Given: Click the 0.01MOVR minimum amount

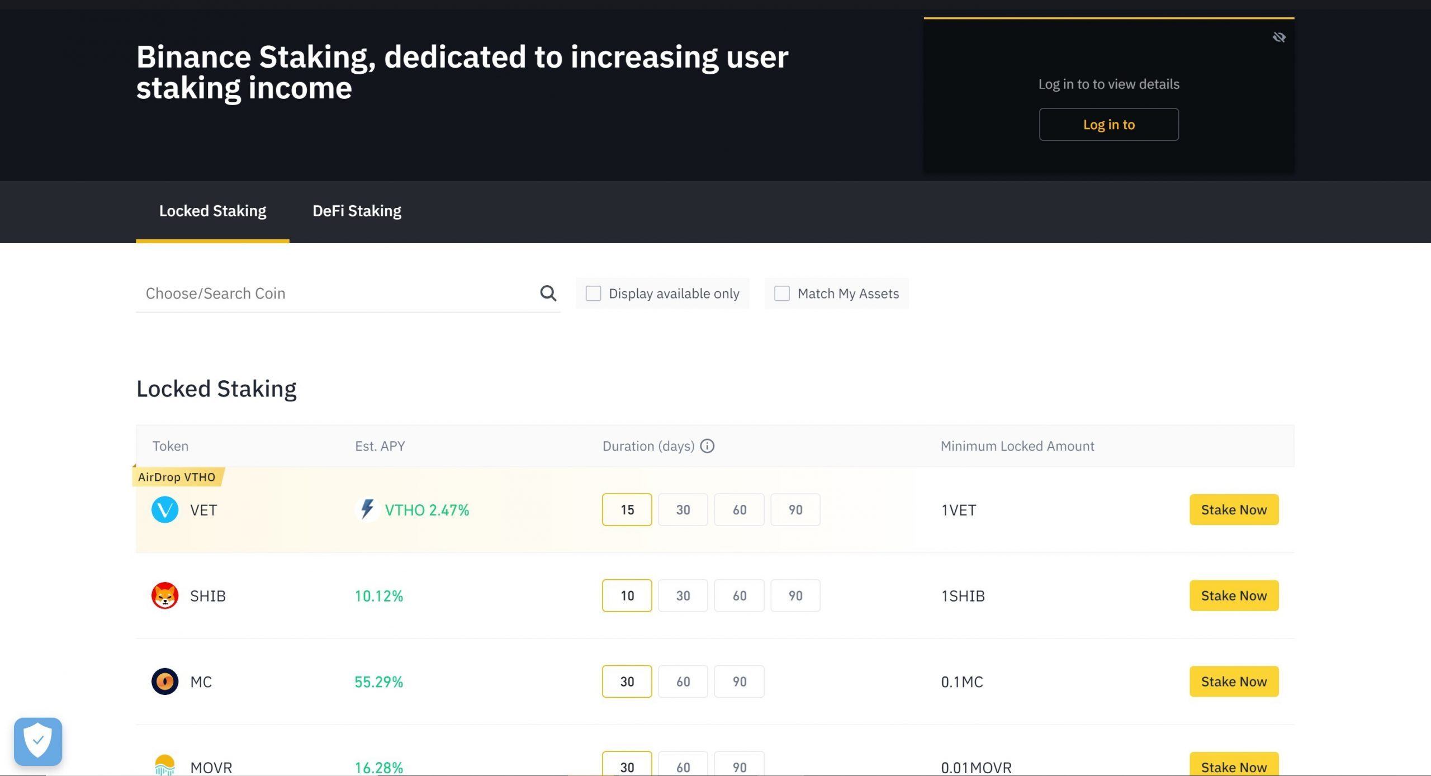Looking at the screenshot, I should 977,767.
